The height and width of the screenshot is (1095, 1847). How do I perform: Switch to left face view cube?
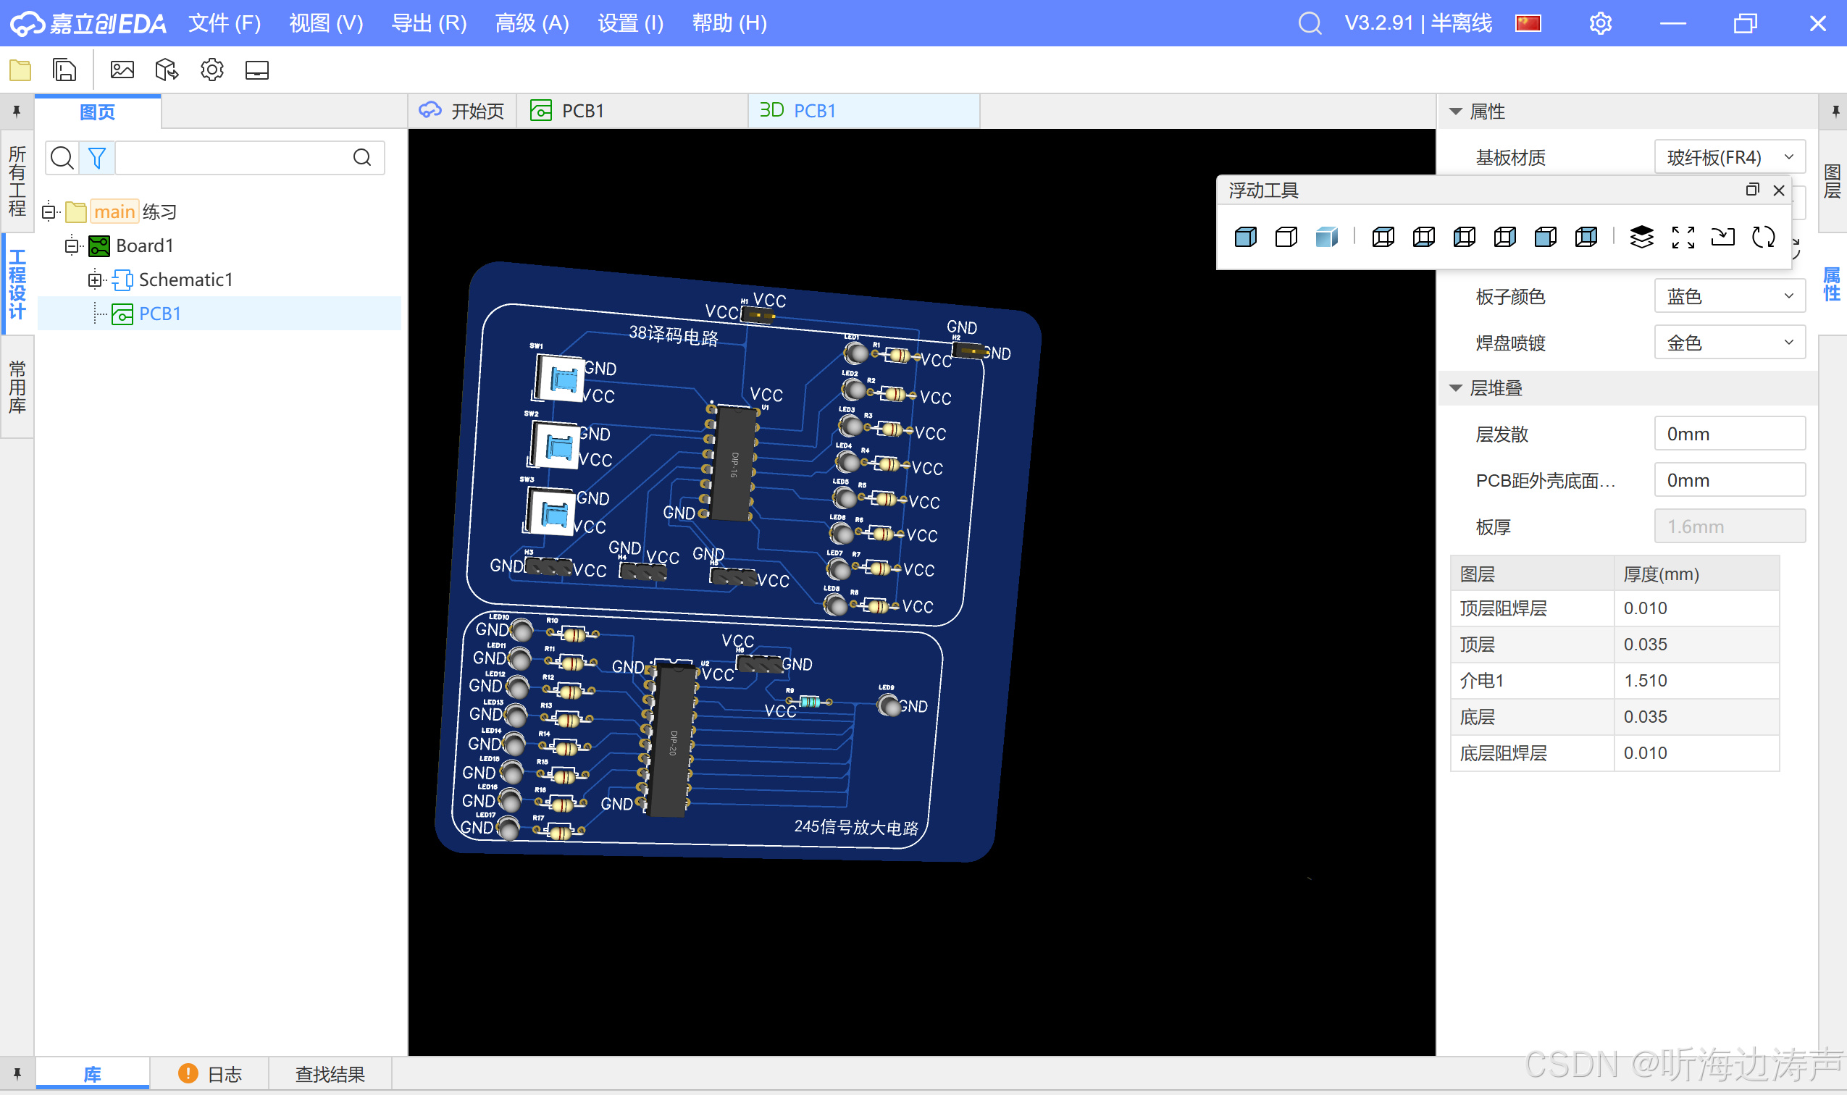1465,237
